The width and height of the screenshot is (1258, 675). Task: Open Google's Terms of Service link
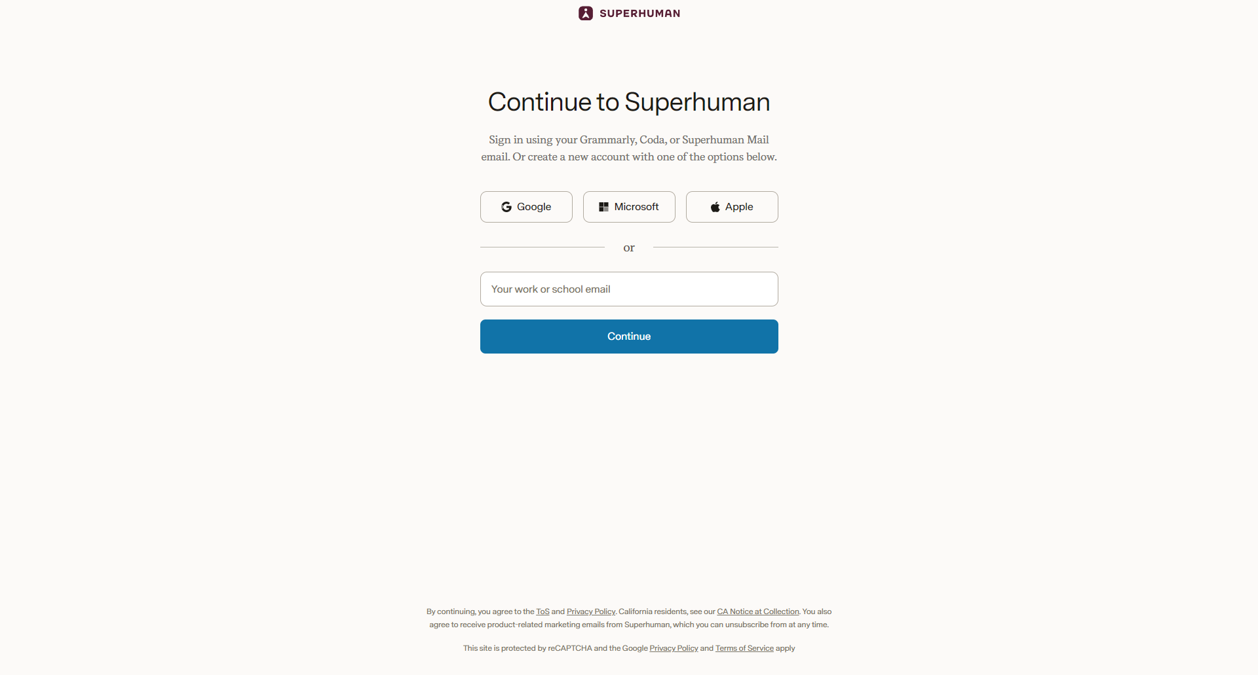pos(744,648)
